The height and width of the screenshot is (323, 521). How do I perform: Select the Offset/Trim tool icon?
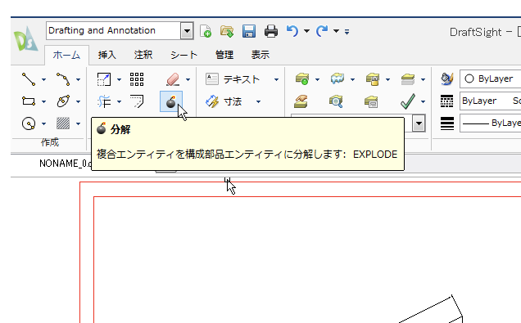coord(104,101)
